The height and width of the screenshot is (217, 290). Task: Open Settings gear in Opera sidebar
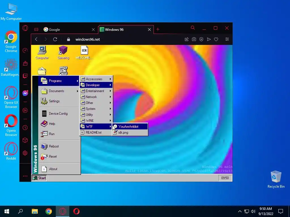click(x=25, y=153)
